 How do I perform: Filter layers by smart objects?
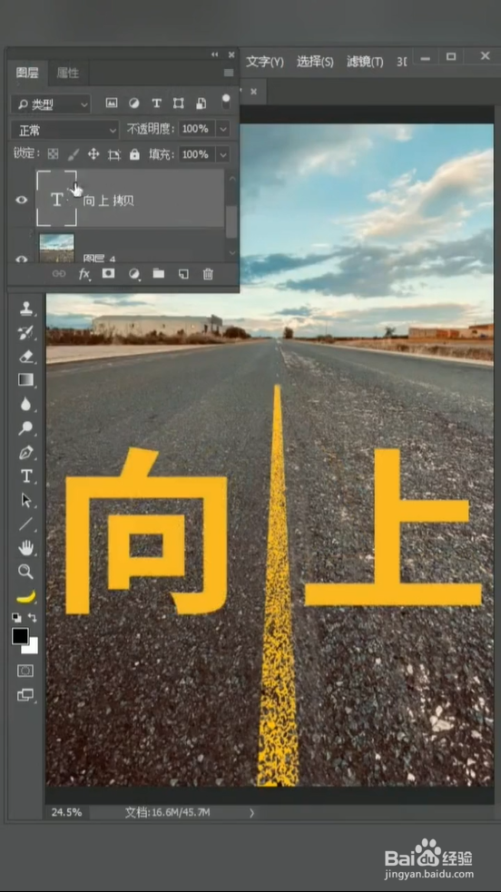point(201,103)
